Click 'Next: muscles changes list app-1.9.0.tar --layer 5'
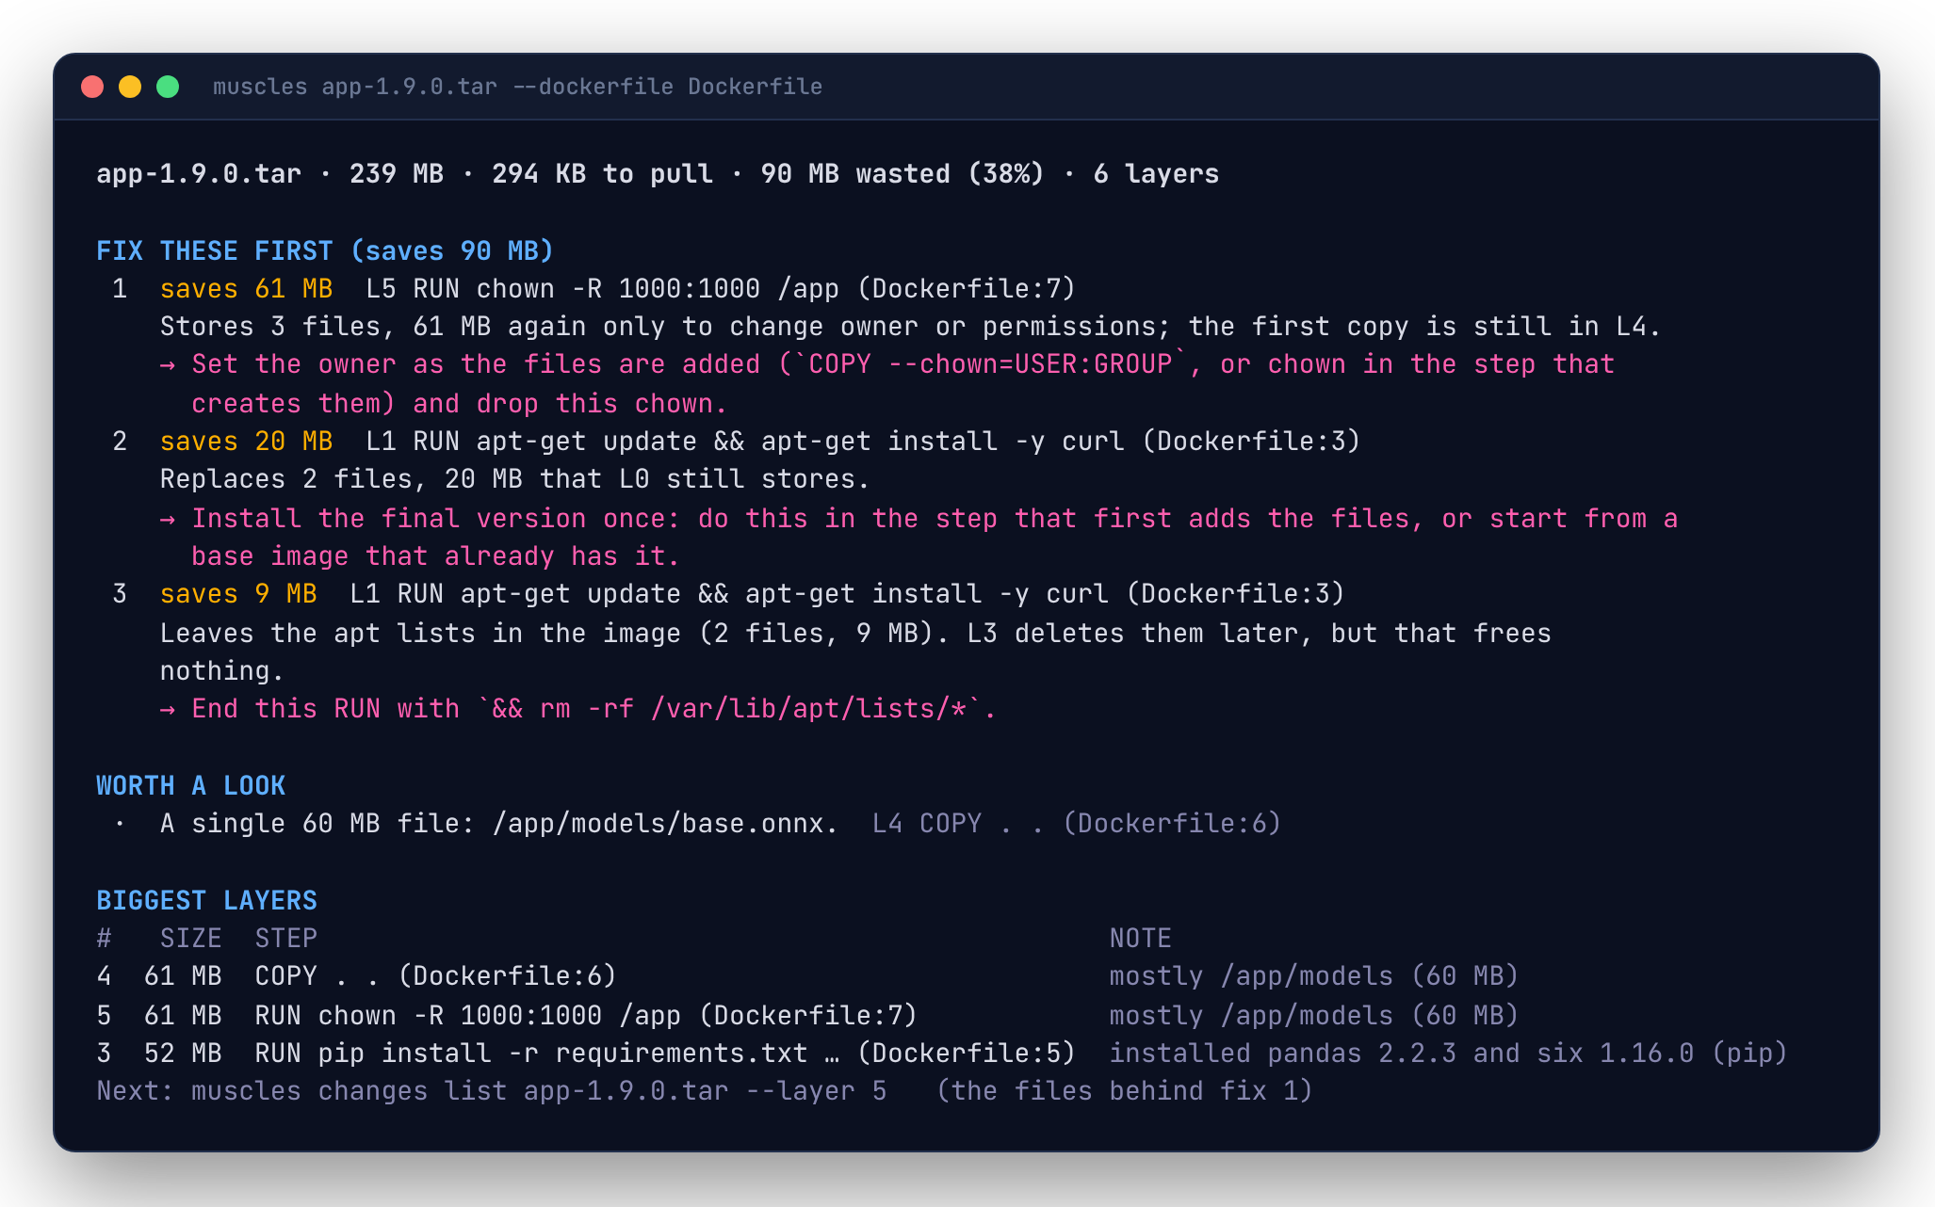 point(491,1091)
